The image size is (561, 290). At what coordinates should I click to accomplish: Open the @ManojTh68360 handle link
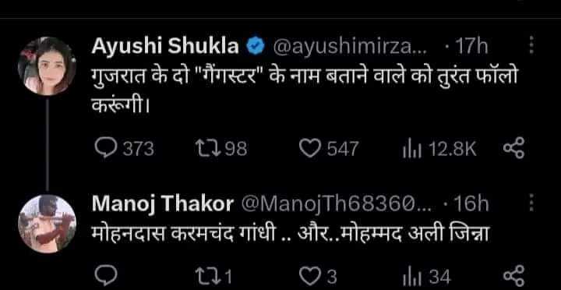[x=337, y=204]
